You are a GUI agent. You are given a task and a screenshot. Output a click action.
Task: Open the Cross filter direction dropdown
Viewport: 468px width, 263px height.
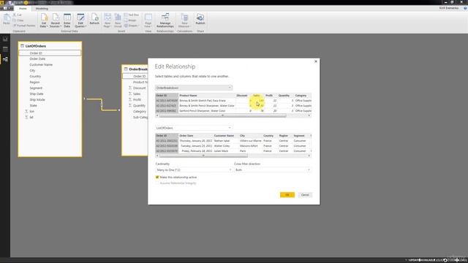pyautogui.click(x=273, y=169)
